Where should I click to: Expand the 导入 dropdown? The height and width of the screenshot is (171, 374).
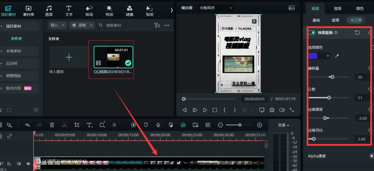coord(58,25)
